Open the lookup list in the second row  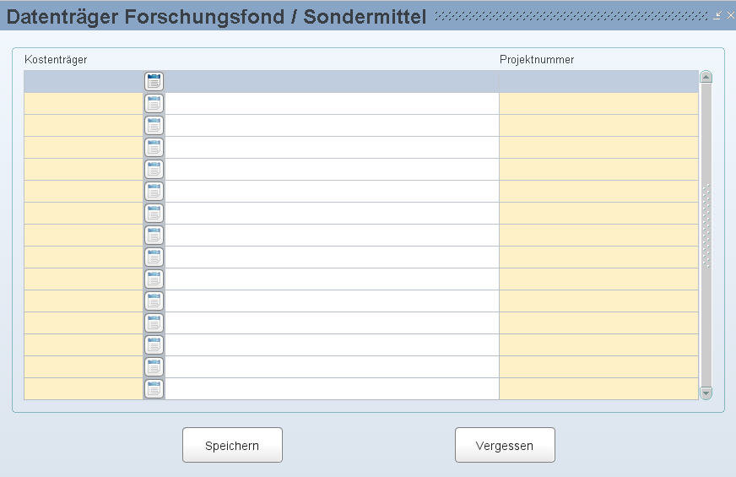click(154, 104)
